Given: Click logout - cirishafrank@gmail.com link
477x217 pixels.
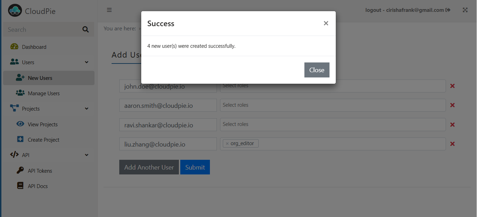Looking at the screenshot, I should pyautogui.click(x=408, y=10).
